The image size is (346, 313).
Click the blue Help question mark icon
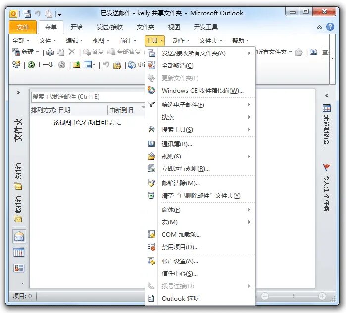coord(330,27)
